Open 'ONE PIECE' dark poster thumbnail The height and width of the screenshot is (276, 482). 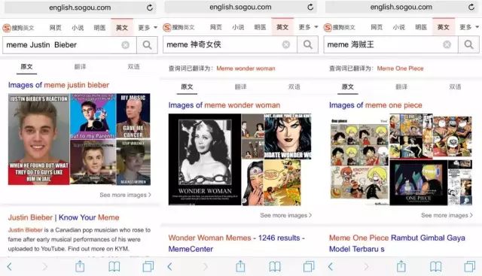[419, 182]
